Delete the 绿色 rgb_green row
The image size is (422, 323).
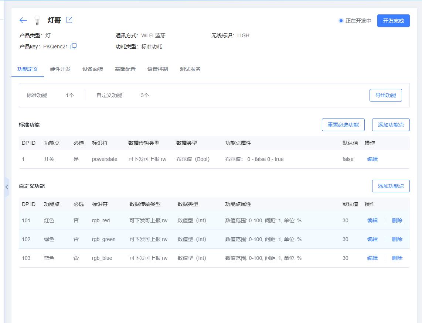pyautogui.click(x=397, y=239)
